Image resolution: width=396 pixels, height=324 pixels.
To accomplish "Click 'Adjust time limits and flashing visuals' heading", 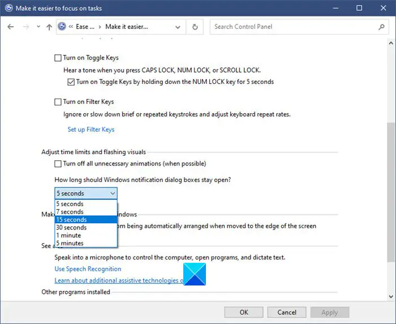I will pos(94,152).
